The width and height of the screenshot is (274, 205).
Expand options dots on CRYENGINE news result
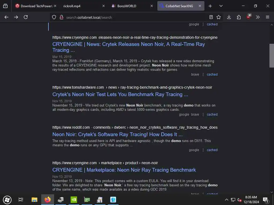click(x=203, y=74)
